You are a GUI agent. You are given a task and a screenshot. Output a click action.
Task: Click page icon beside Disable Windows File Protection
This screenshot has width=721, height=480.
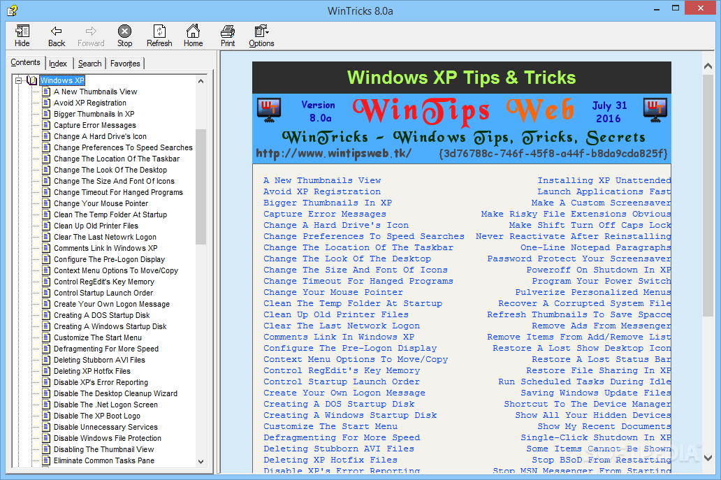46,438
